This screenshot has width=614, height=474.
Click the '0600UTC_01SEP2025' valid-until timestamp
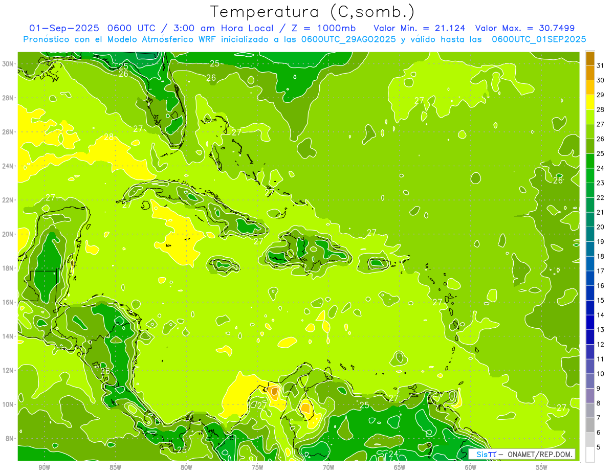click(x=538, y=39)
